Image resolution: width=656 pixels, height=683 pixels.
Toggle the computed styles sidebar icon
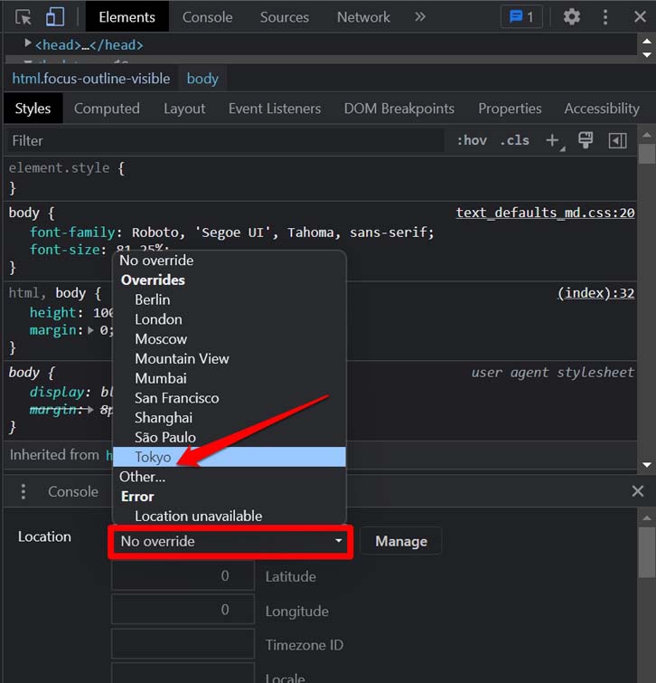click(617, 141)
